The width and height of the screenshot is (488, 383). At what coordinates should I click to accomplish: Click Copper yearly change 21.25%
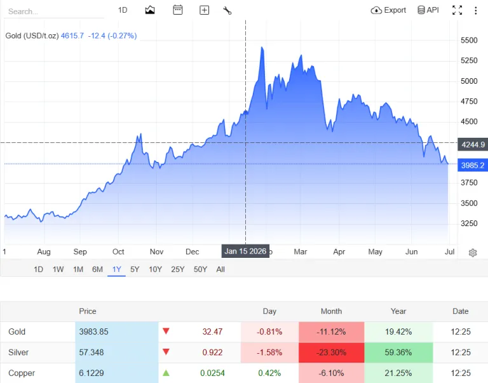click(x=398, y=373)
